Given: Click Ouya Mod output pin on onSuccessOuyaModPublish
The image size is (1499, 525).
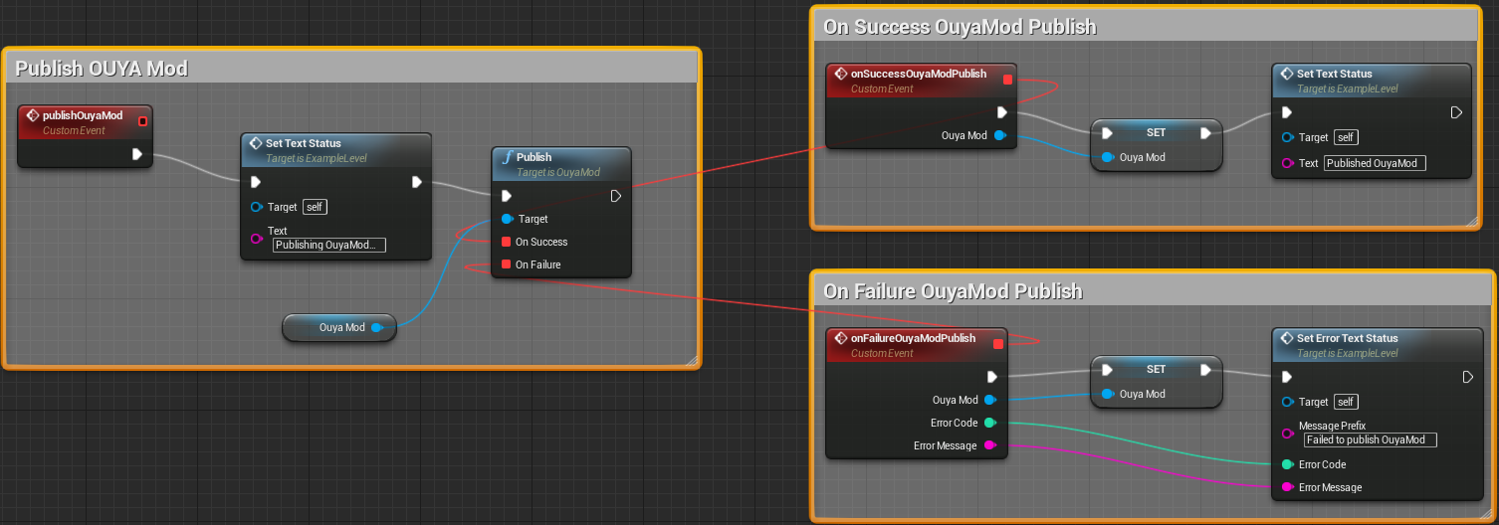Looking at the screenshot, I should pyautogui.click(x=1000, y=135).
